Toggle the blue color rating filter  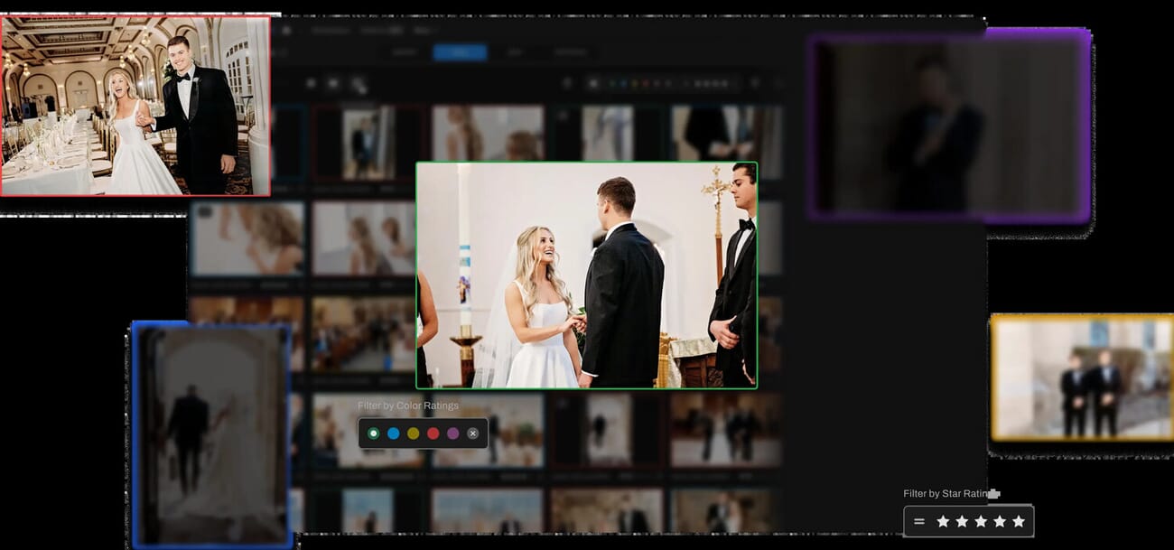(x=395, y=433)
